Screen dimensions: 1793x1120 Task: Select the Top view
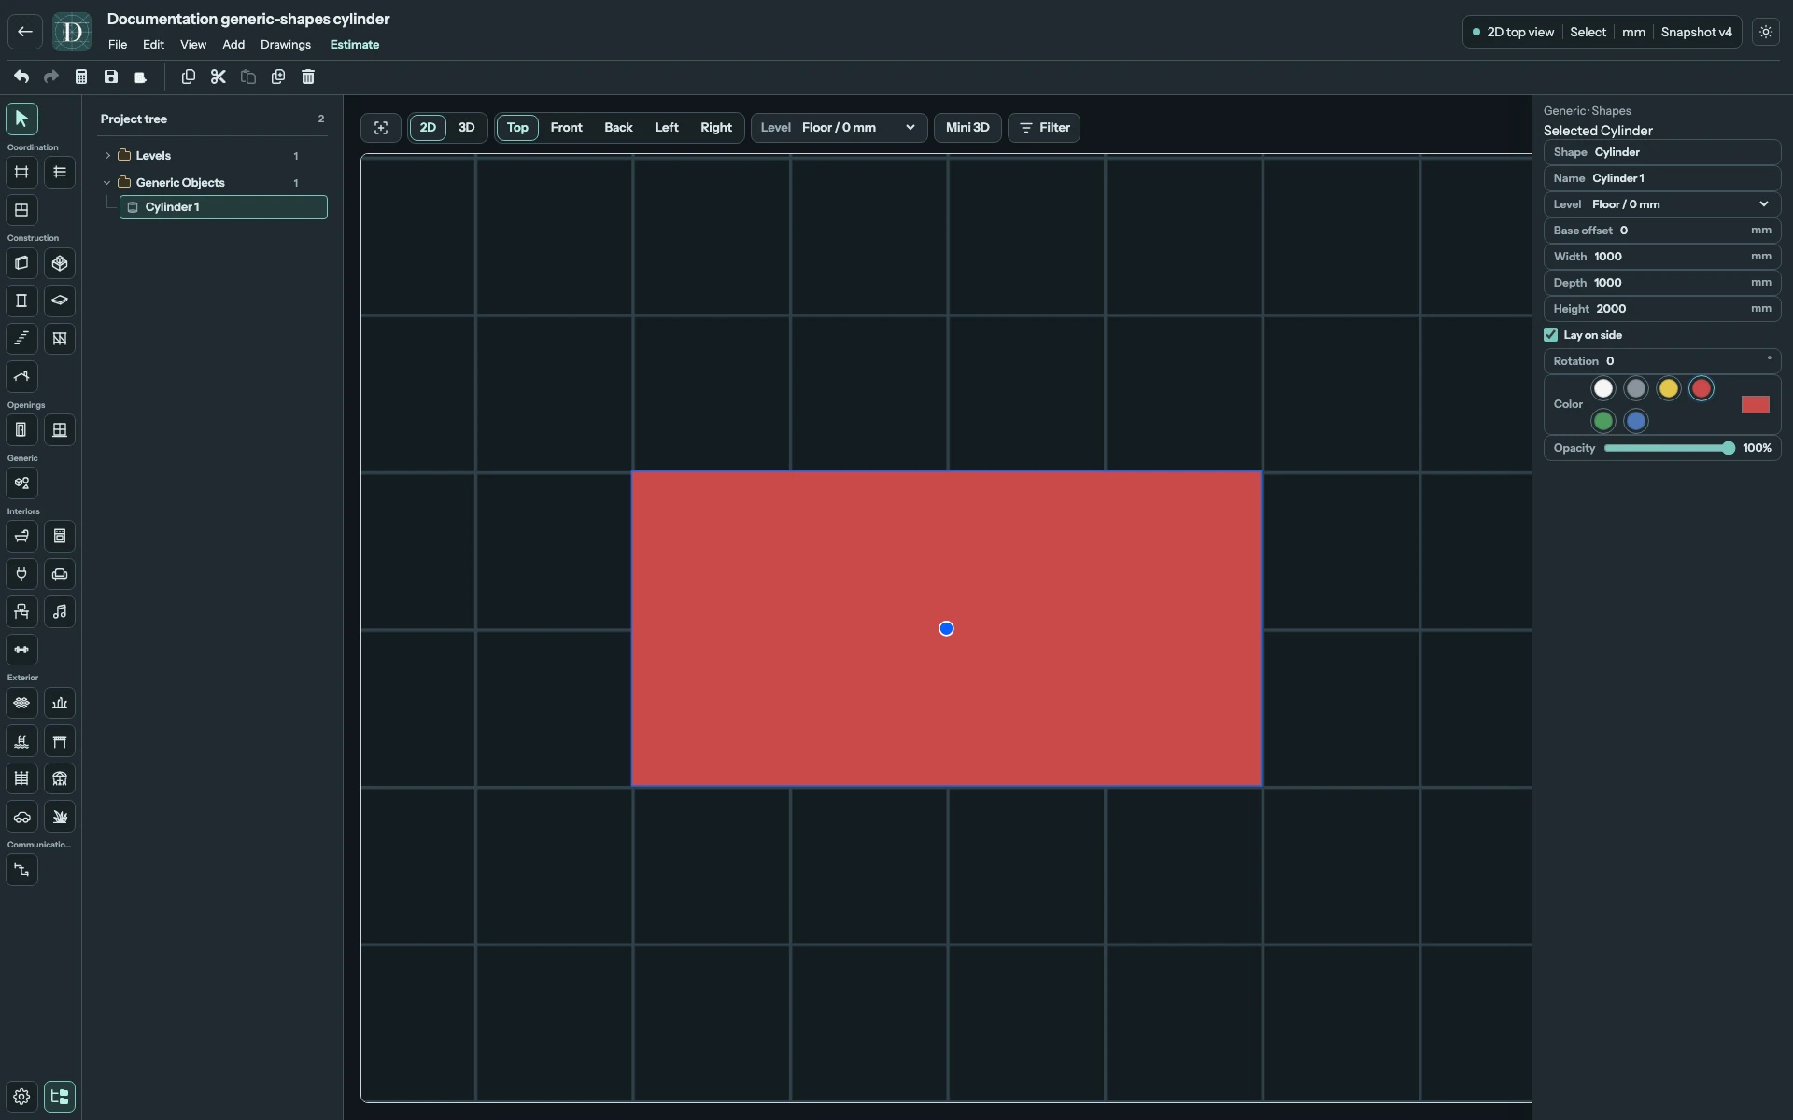pyautogui.click(x=517, y=128)
